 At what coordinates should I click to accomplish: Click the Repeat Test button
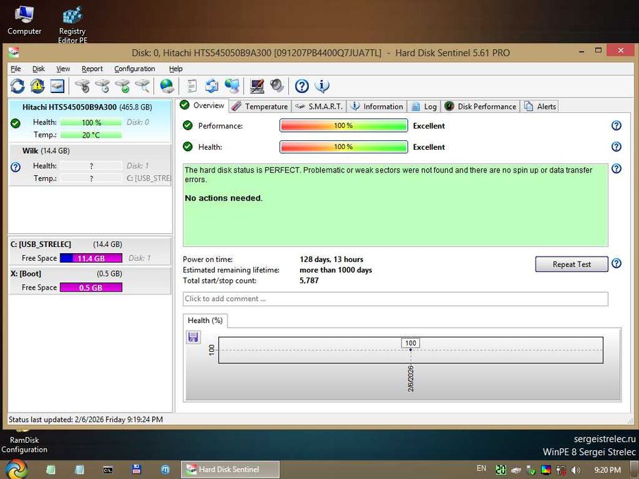[x=571, y=264]
